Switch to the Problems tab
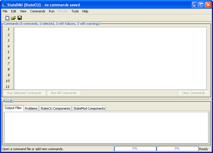 [x=31, y=108]
